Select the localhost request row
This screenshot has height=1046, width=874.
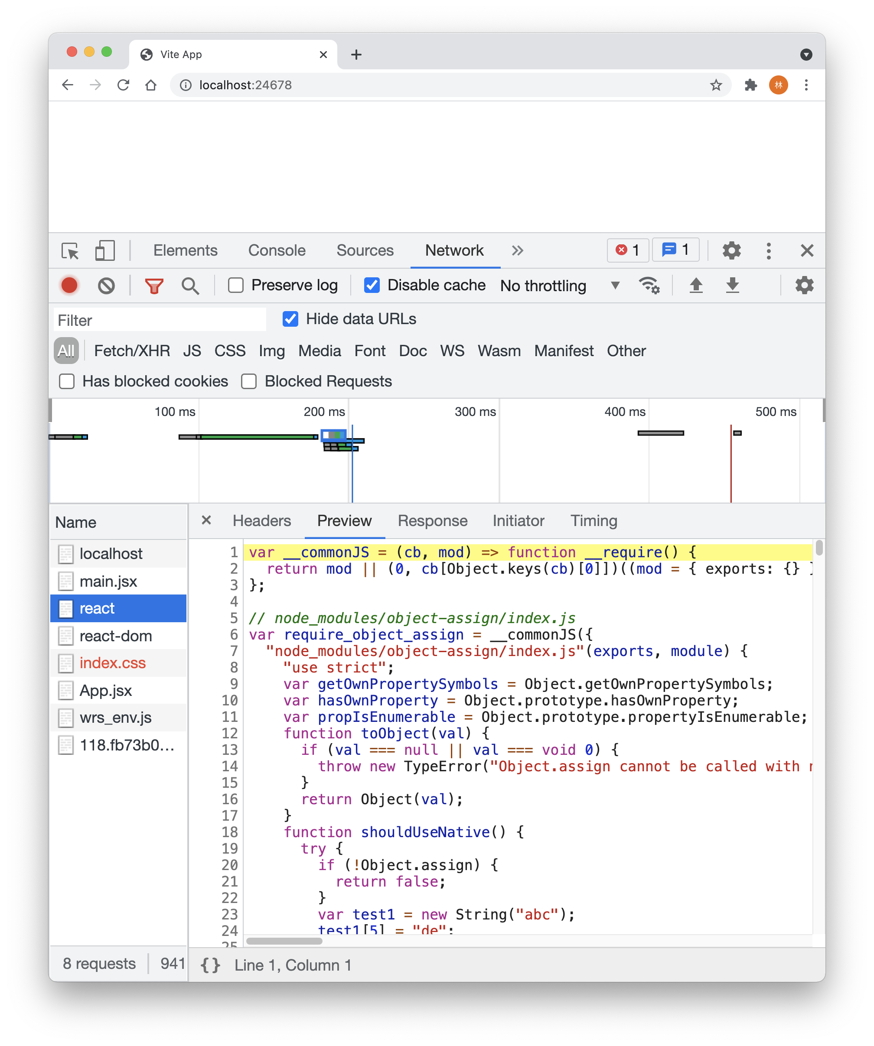point(119,554)
